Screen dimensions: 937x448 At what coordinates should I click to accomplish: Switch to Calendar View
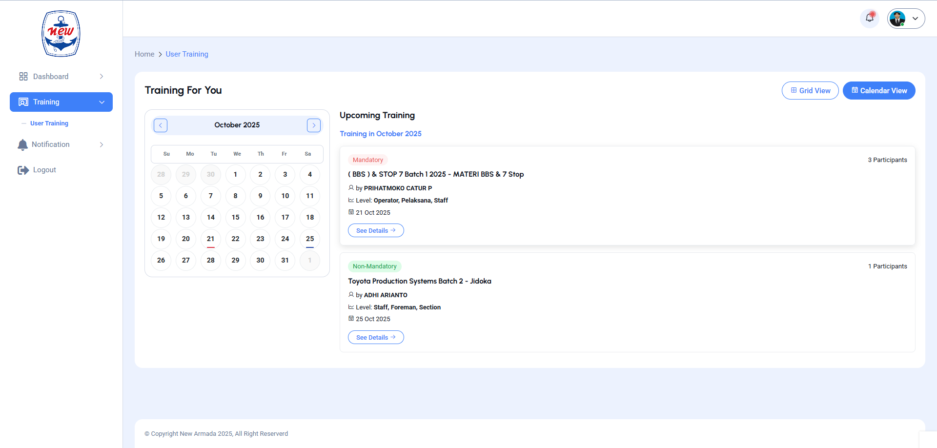point(879,91)
